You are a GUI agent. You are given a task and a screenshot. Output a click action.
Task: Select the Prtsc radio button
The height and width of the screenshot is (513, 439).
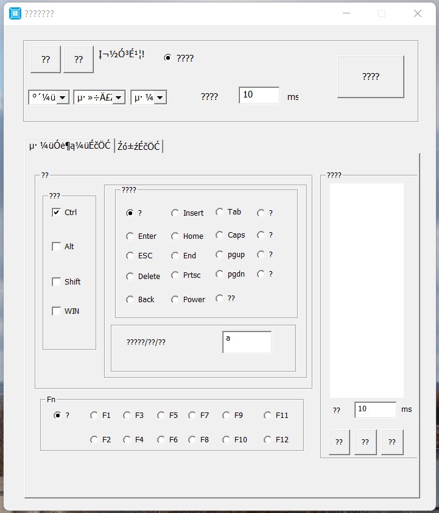tap(175, 275)
